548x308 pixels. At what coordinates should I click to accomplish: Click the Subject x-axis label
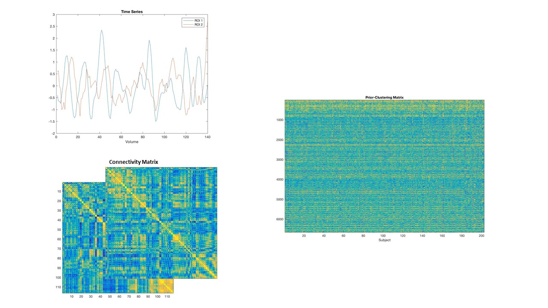pyautogui.click(x=384, y=240)
